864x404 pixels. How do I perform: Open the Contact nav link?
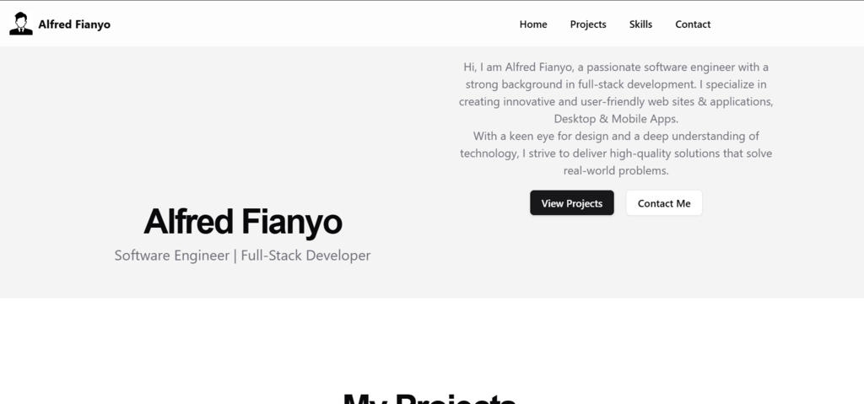click(x=693, y=24)
